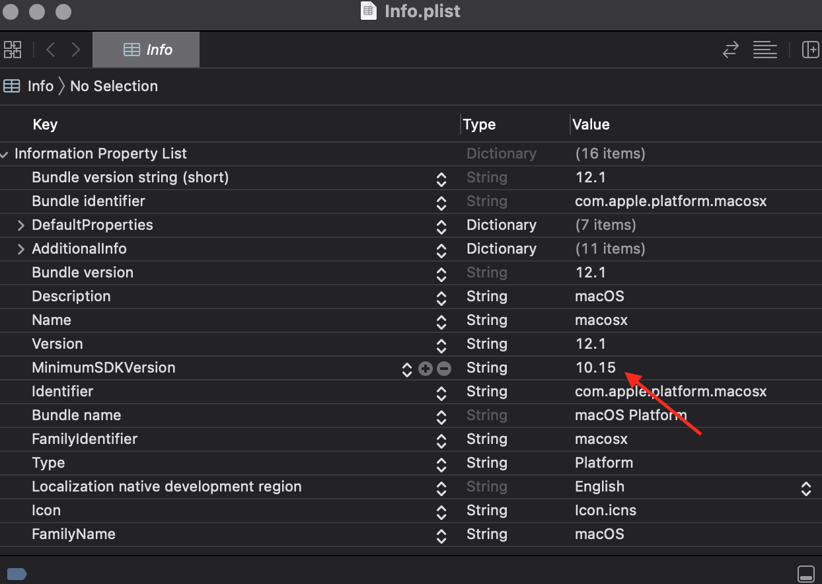
Task: Open key stepper for MinimumSDKVersion
Action: [407, 369]
